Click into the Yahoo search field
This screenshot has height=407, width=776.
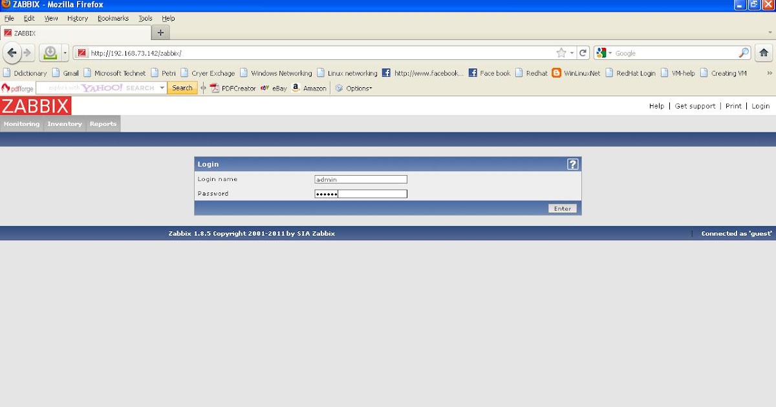[97, 88]
